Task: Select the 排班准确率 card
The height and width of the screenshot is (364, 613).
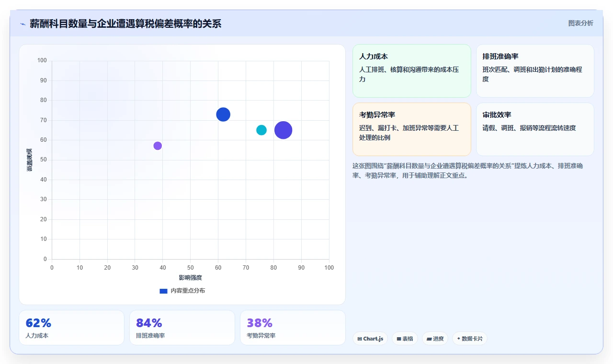Action: tap(535, 71)
